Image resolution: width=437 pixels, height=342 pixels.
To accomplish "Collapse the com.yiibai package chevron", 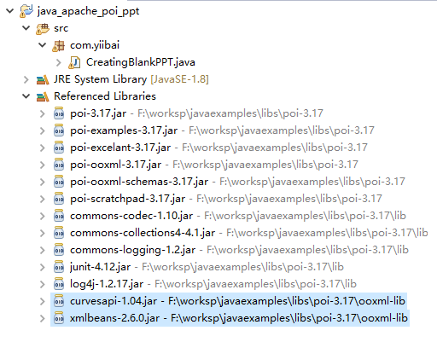I will click(x=43, y=45).
